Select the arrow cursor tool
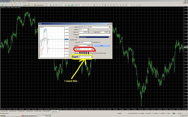The width and height of the screenshot is (188, 117). click(80, 5)
